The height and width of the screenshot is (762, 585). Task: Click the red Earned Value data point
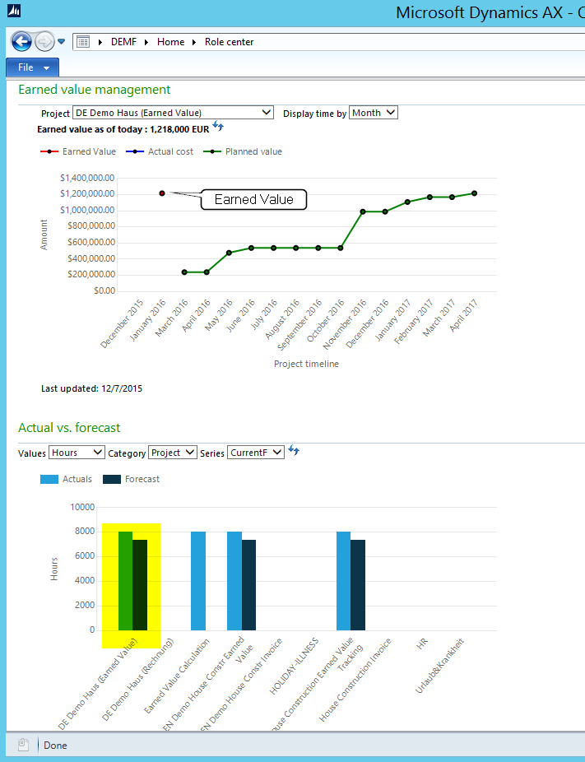[x=162, y=193]
